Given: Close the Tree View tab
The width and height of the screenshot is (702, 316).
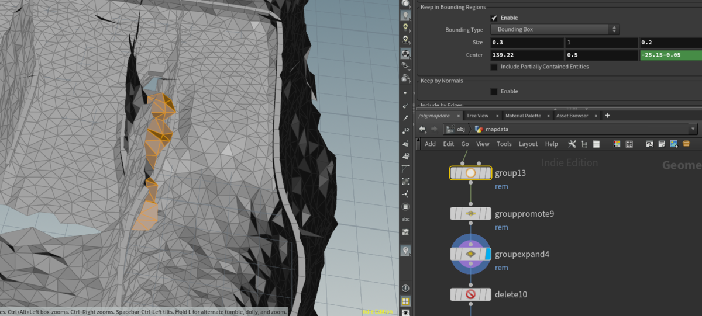Looking at the screenshot, I should point(497,116).
